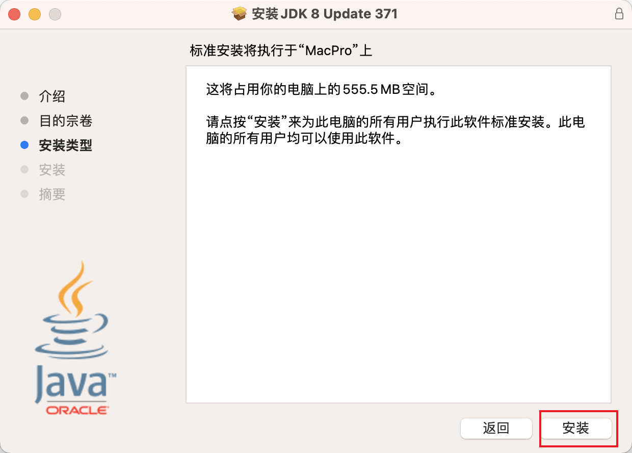Select the dimmed 摘要 step label in sidebar
The image size is (632, 453).
click(x=52, y=194)
